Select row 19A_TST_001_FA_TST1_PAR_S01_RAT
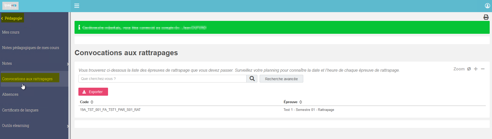This screenshot has height=139, width=492. (x=282, y=110)
